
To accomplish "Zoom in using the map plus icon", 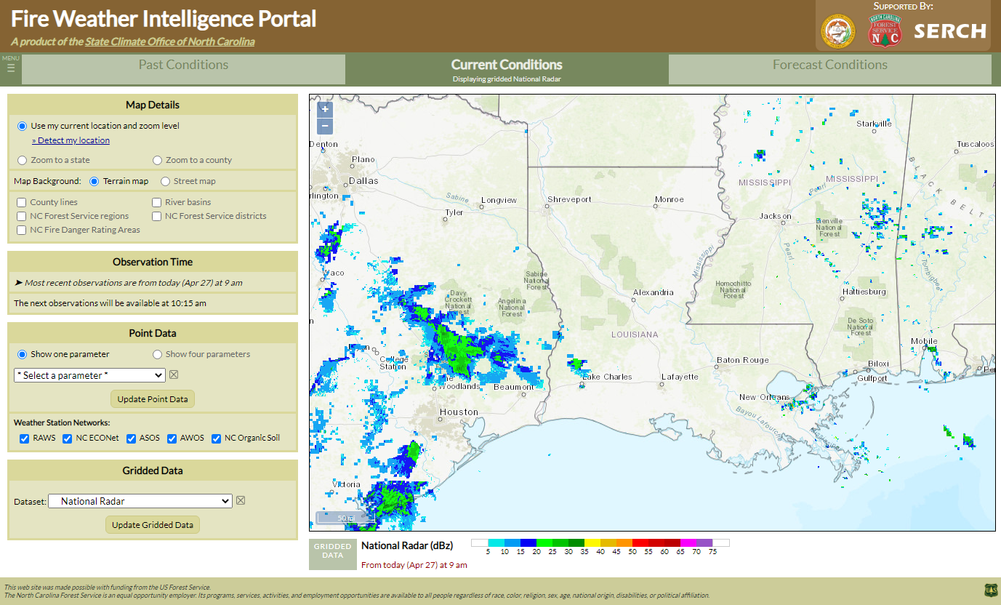I will coord(324,109).
